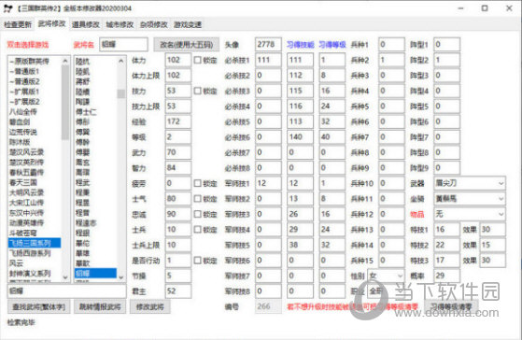This screenshot has width=522, height=340.
Task: Open the 武将修改 tab
Action: point(52,23)
